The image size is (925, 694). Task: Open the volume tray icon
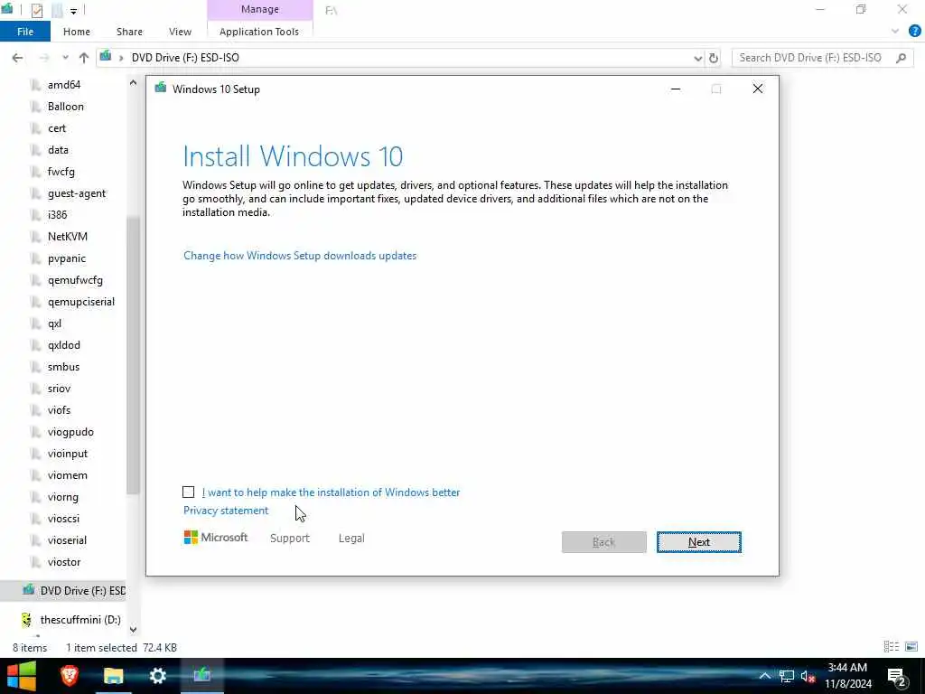[808, 676]
